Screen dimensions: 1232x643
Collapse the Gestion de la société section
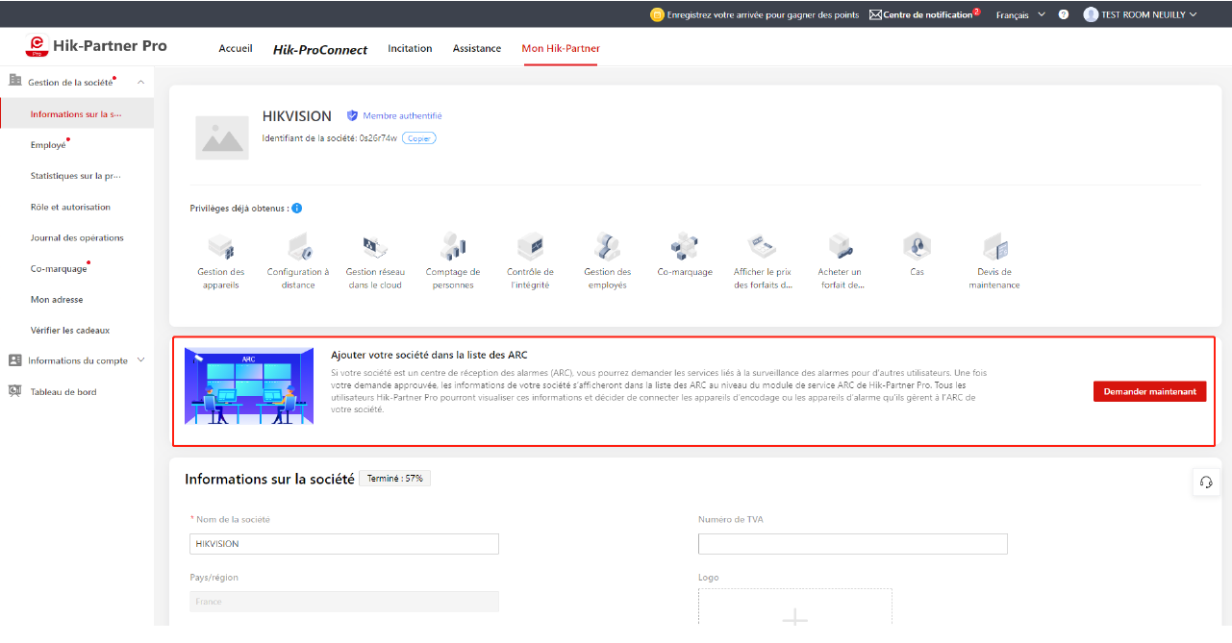pos(140,83)
